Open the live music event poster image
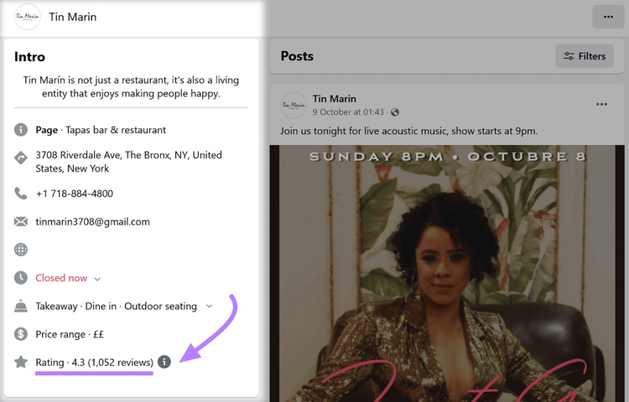This screenshot has height=402, width=629. pos(447,274)
